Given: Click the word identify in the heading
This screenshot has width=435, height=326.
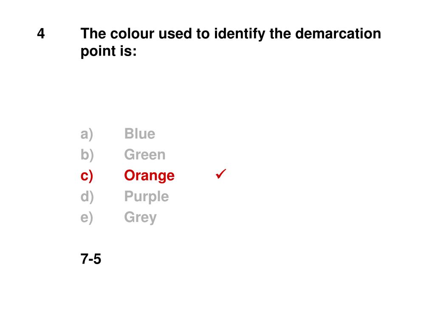Looking at the screenshot, I should point(240,34).
